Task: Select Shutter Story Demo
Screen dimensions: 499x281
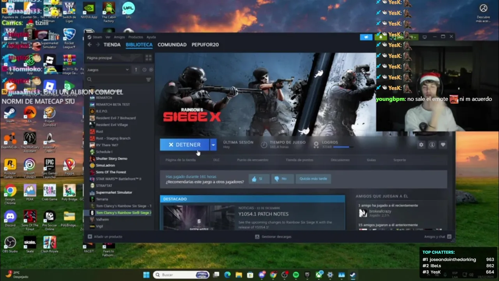Action: (111, 158)
